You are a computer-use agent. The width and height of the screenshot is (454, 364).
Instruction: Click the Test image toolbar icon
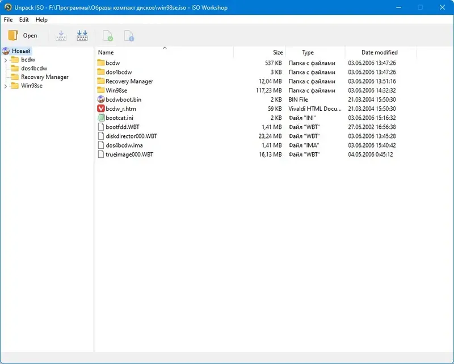click(x=108, y=36)
